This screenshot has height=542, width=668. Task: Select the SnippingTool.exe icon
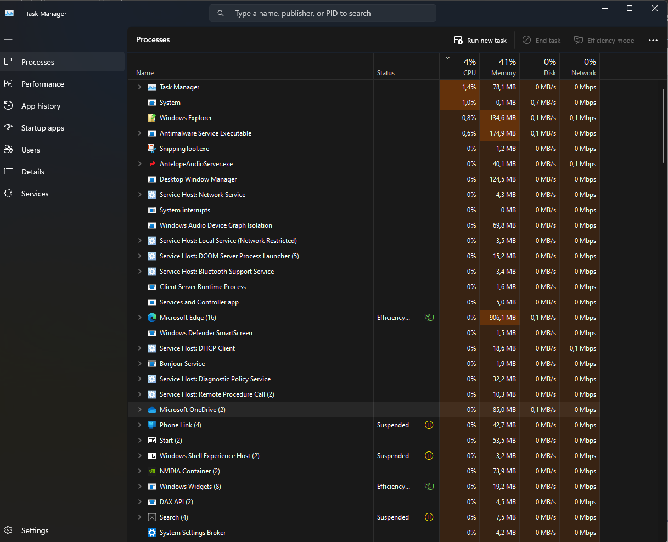pos(152,149)
